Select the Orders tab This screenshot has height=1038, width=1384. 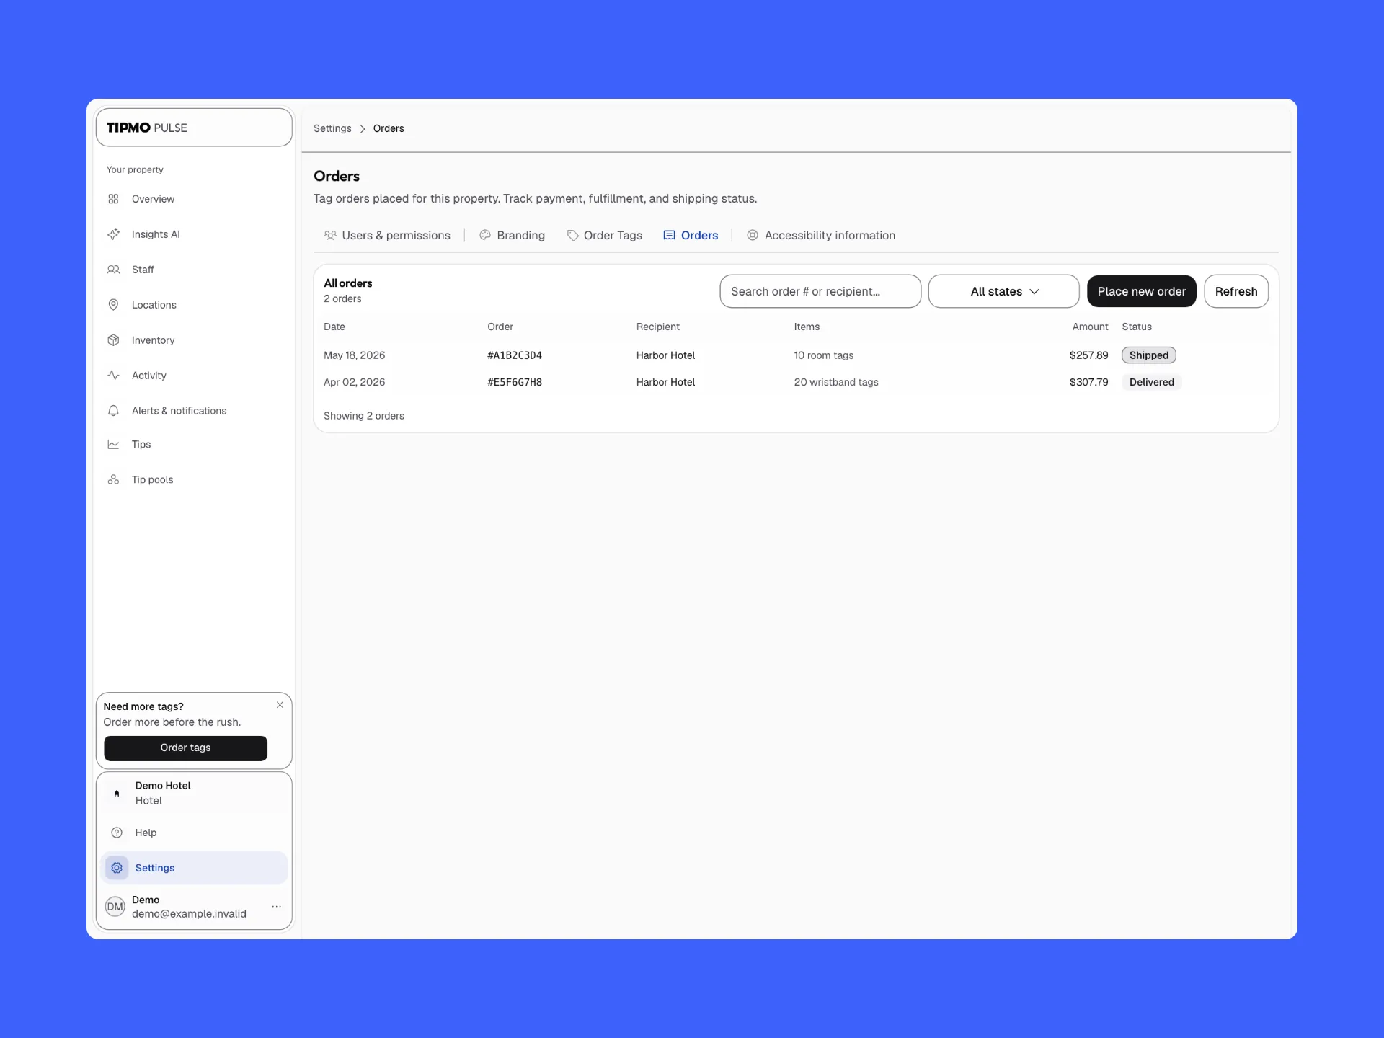(691, 236)
